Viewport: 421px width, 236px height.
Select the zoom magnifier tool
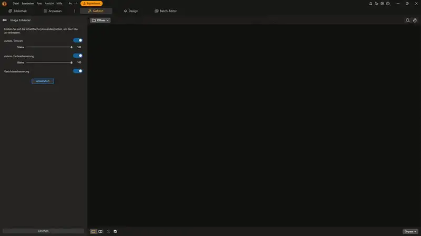pyautogui.click(x=407, y=20)
